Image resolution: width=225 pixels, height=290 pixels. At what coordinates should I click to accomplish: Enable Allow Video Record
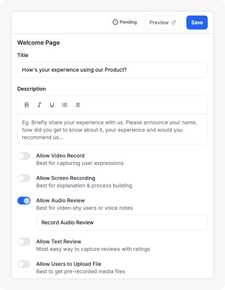[x=24, y=156]
